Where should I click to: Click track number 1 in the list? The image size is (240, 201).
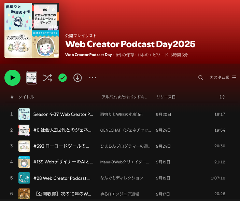12,114
